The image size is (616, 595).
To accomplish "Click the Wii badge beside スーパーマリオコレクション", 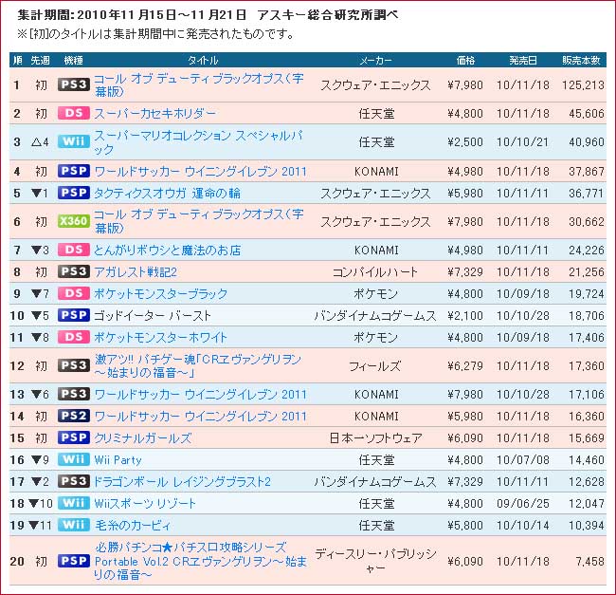I will coord(74,141).
